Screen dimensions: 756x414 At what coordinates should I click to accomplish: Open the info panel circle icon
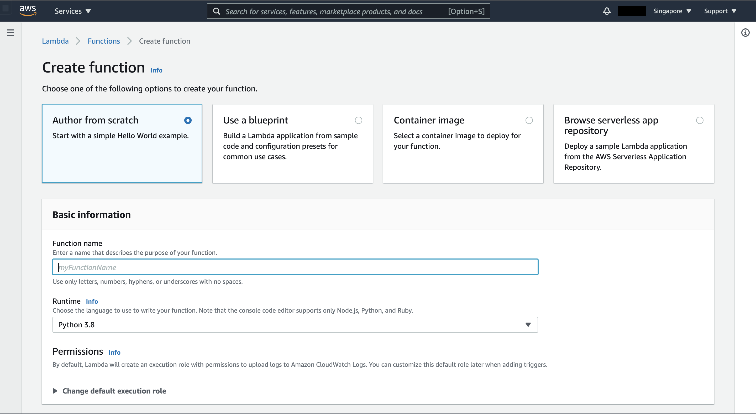(x=745, y=33)
